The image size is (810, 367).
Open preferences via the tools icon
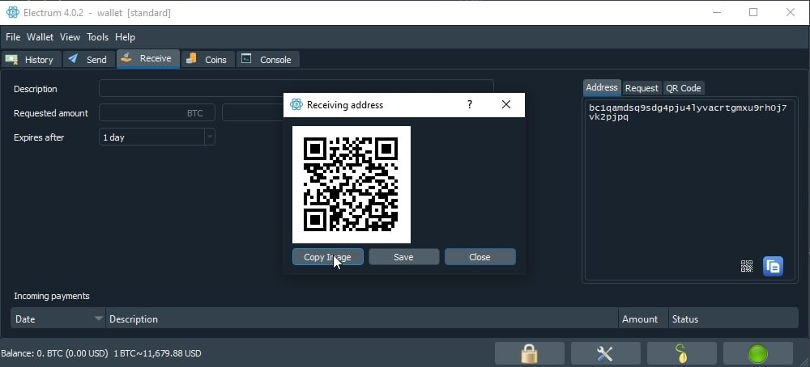point(605,353)
